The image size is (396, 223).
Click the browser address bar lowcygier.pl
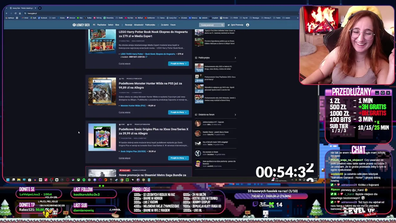tap(32, 13)
